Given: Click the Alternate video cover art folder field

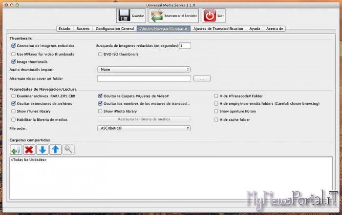Looking at the screenshot, I should [x=144, y=78].
